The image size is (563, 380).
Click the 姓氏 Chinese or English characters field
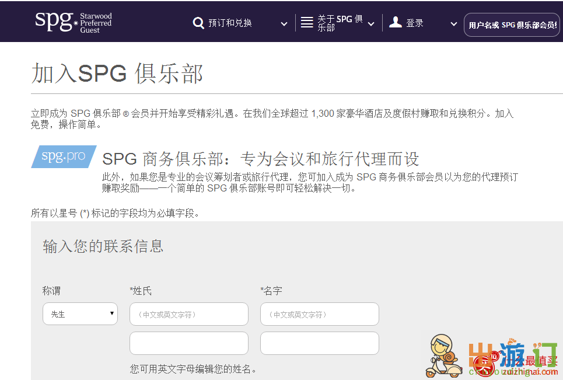coord(189,314)
